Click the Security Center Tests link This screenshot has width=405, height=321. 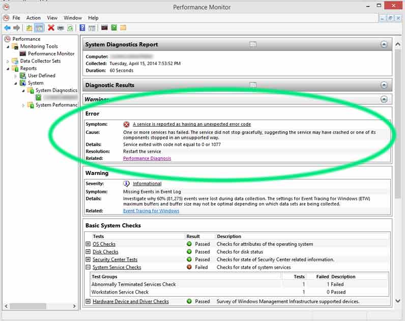coord(115,259)
